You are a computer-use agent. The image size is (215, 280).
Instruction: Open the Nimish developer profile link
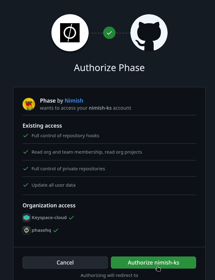coord(74,101)
